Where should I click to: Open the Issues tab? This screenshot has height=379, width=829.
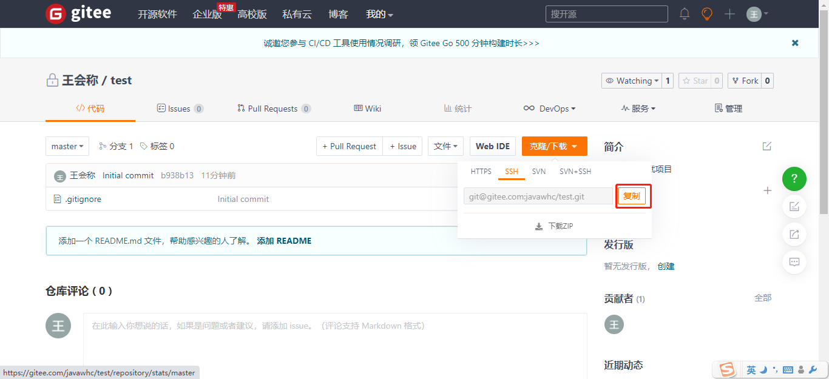(x=180, y=109)
